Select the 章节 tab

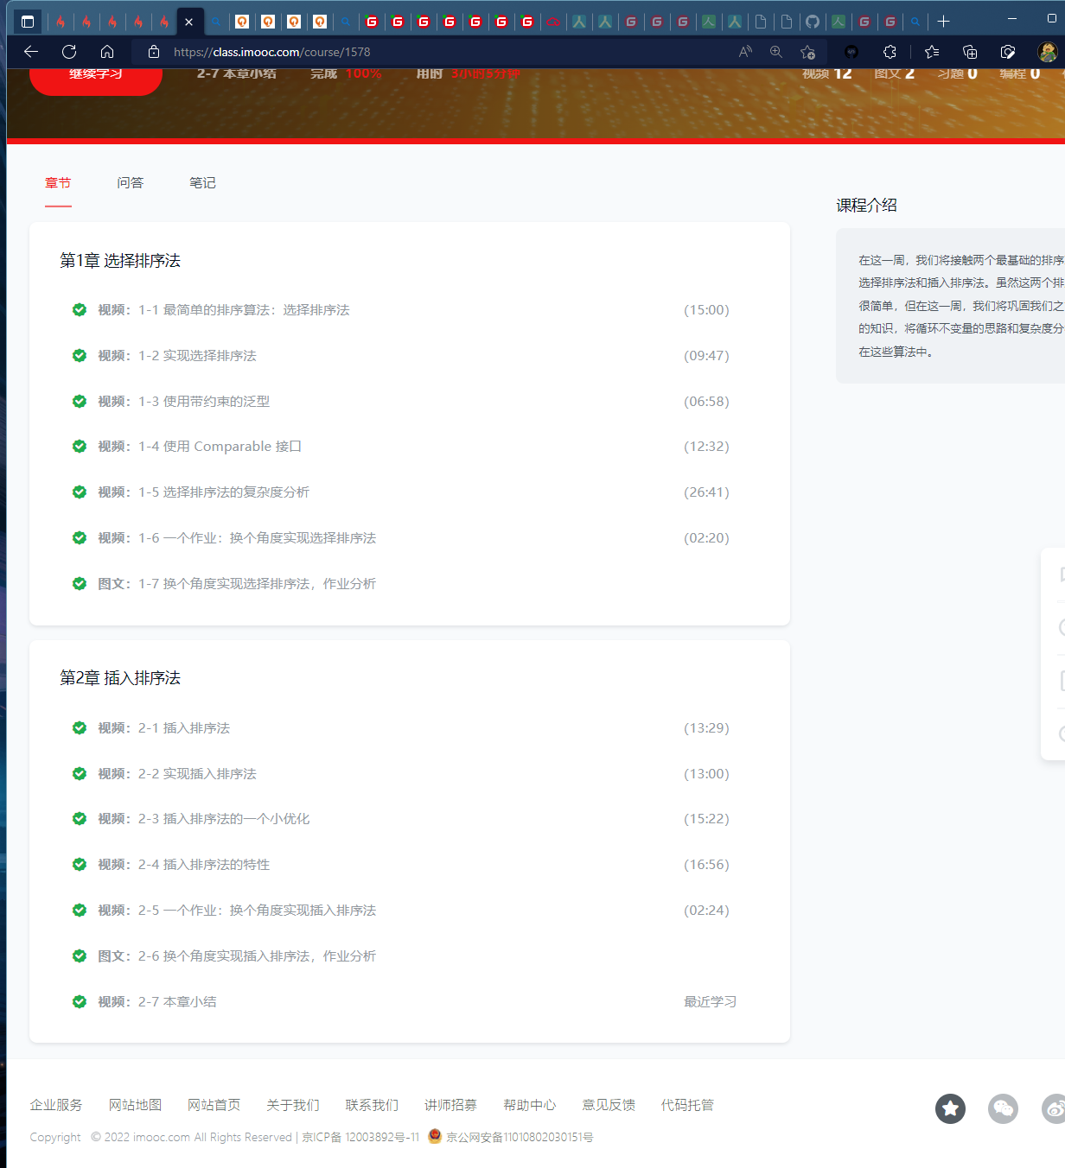click(58, 183)
